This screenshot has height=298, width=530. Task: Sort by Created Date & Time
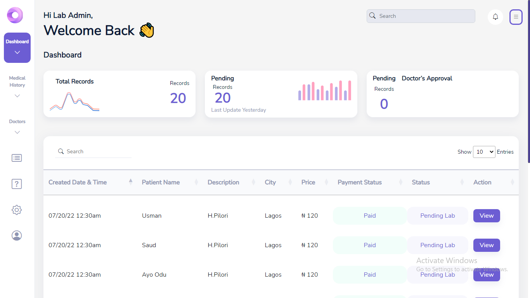[91, 182]
